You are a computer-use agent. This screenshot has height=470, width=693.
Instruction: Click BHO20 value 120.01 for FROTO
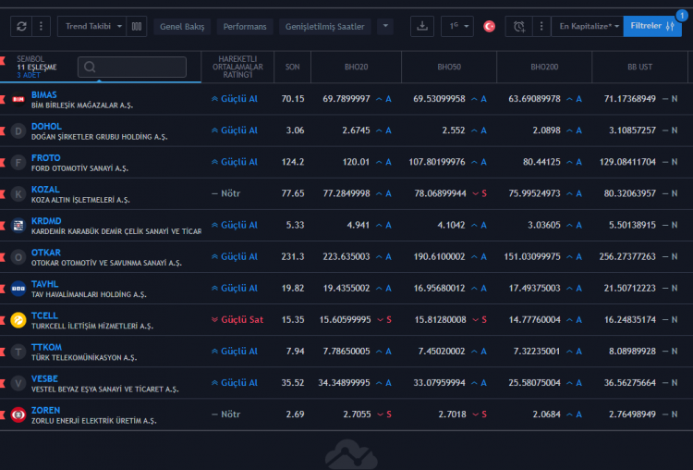(356, 162)
